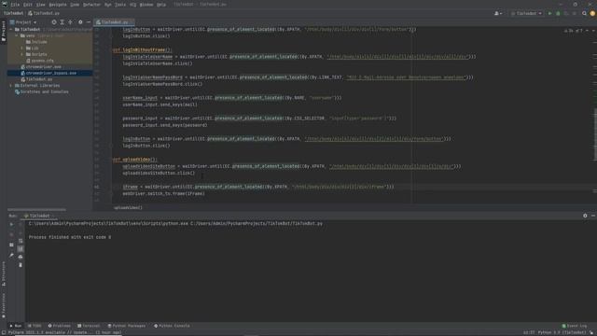Expand the Scripts folder
597x336 pixels.
click(22, 54)
